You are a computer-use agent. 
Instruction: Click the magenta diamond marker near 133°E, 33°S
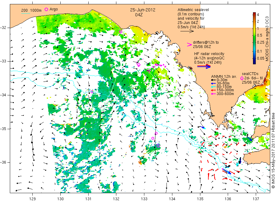[x=139, y=65]
